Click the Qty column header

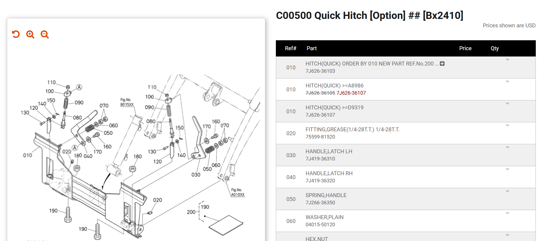click(x=495, y=48)
